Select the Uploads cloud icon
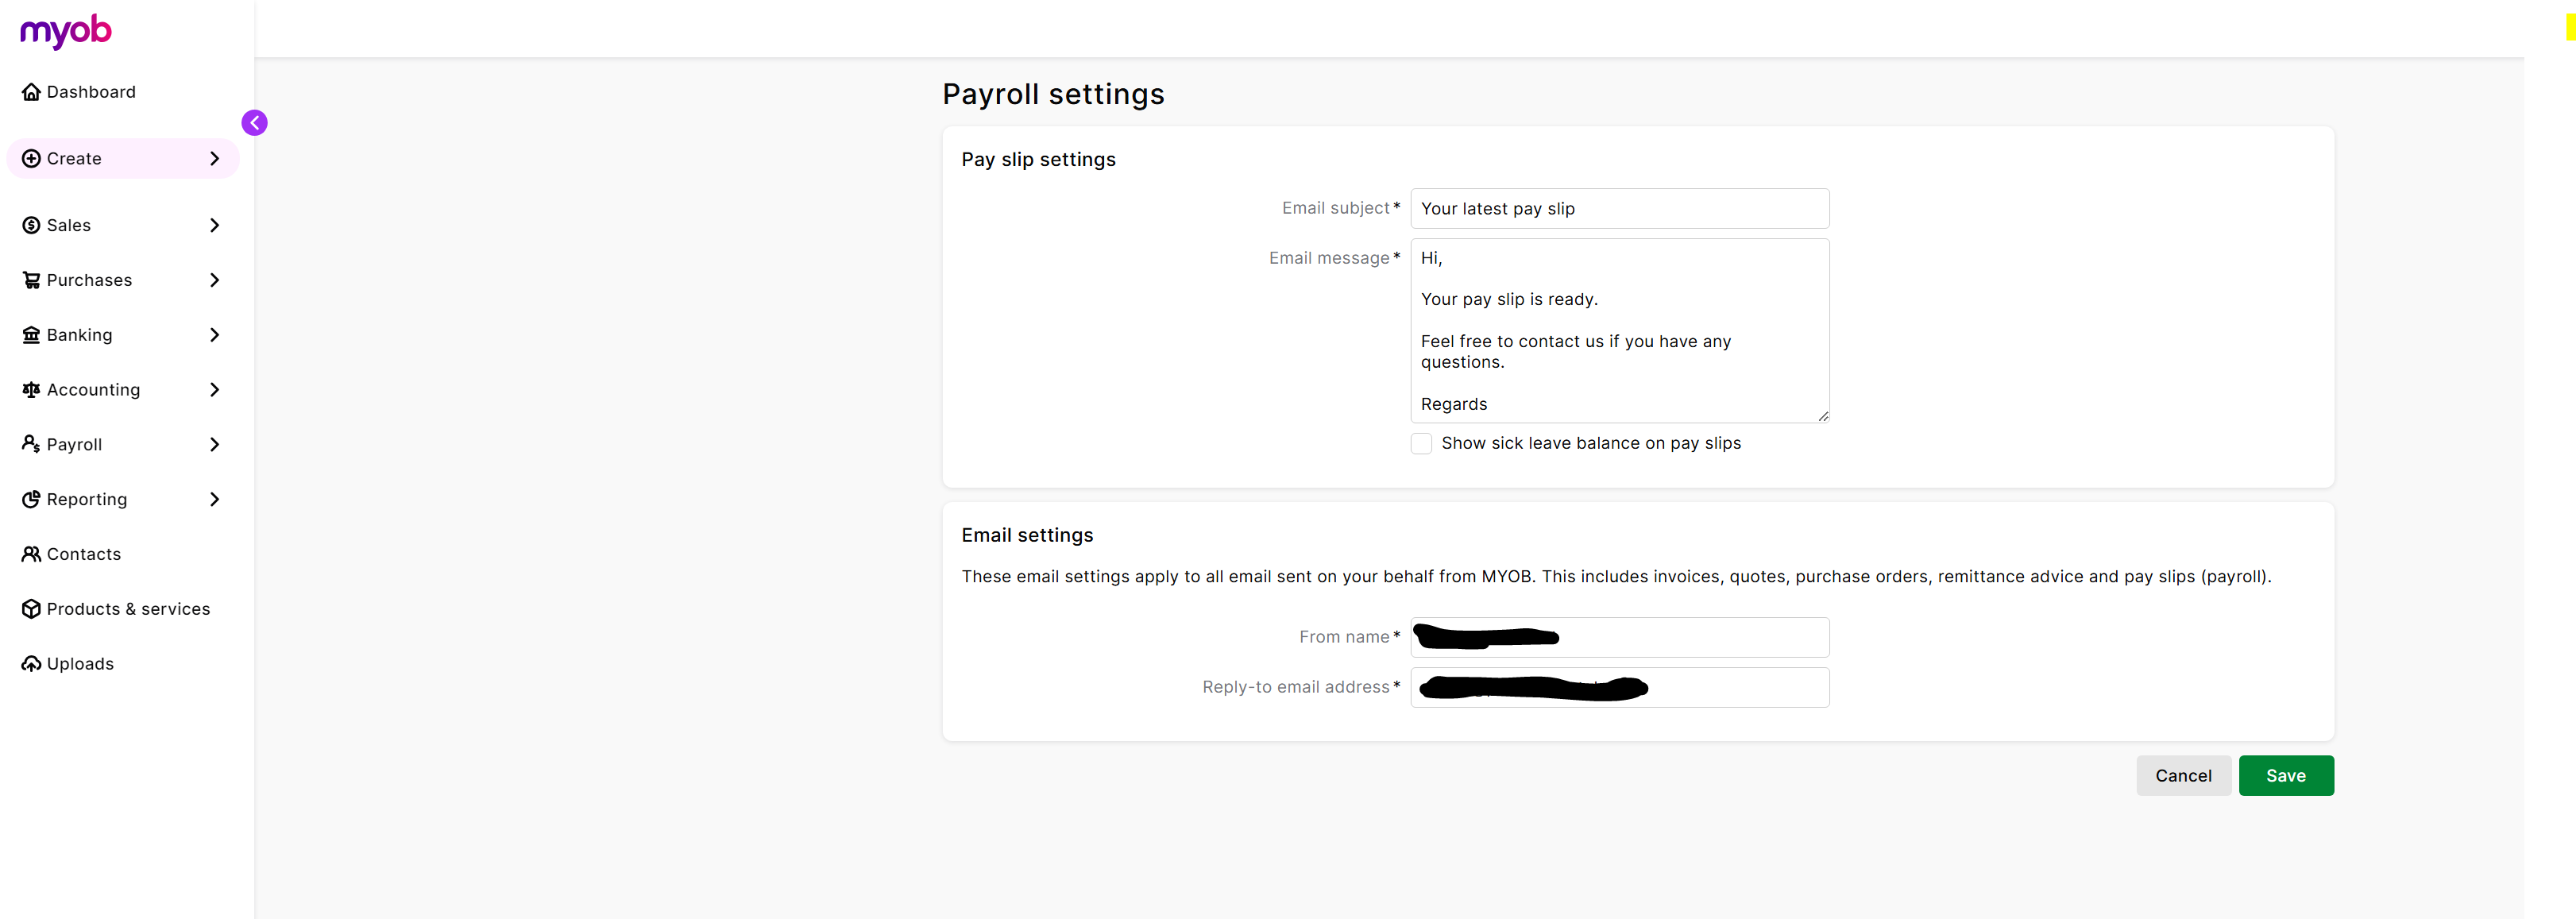 [x=31, y=663]
